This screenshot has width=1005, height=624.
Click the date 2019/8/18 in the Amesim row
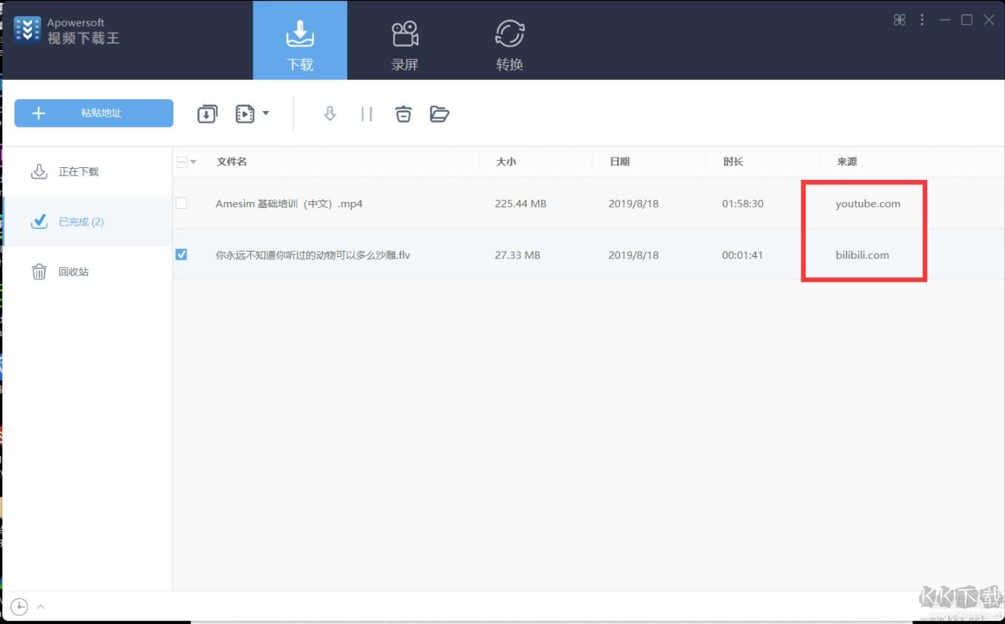[x=633, y=204]
